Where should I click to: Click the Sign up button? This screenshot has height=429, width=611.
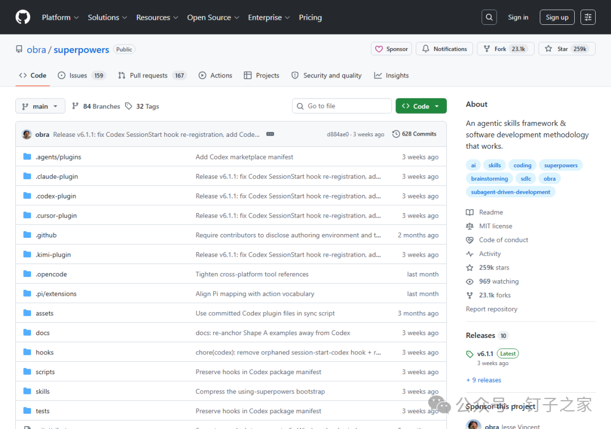557,17
